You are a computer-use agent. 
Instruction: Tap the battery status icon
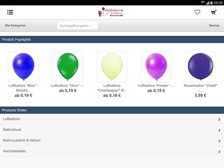pos(211,3)
